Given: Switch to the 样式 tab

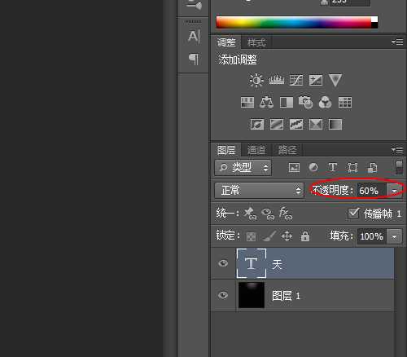Looking at the screenshot, I should [256, 42].
